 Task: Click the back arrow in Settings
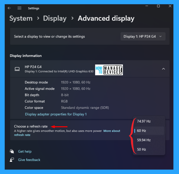tap(9, 8)
